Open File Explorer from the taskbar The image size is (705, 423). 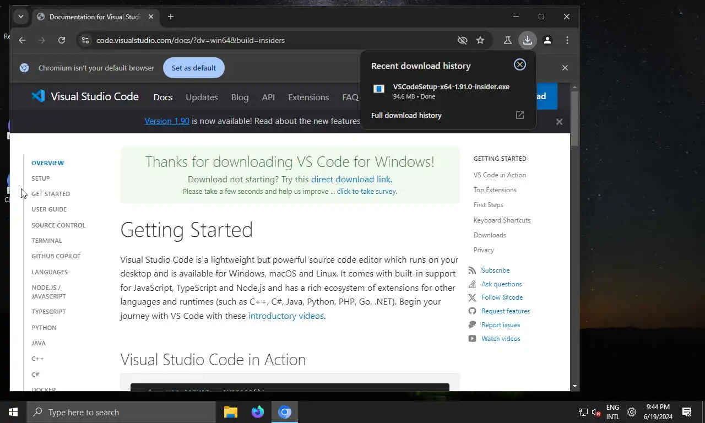pos(231,412)
